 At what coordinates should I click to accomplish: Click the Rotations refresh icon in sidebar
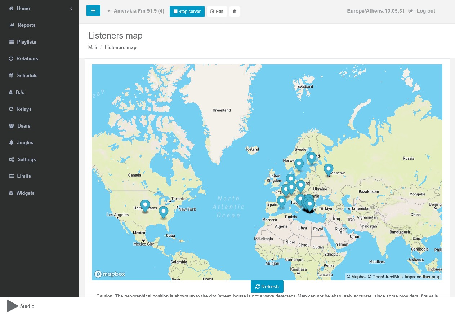point(11,59)
